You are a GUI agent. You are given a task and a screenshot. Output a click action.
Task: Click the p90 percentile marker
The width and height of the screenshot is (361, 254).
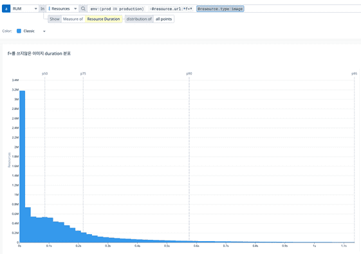coord(189,73)
